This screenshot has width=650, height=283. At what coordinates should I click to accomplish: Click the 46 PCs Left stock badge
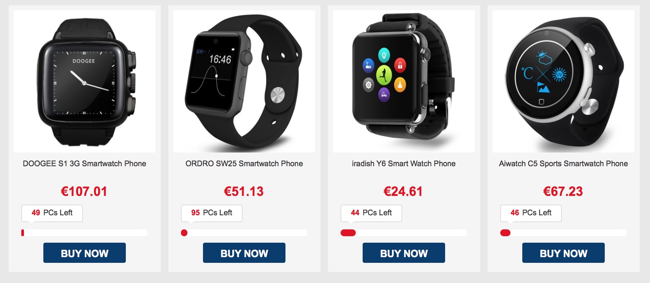(531, 213)
